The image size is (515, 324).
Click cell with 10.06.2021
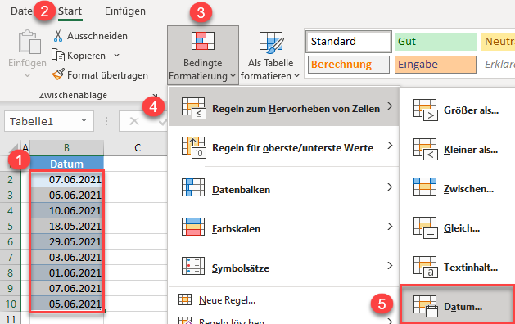pos(66,210)
